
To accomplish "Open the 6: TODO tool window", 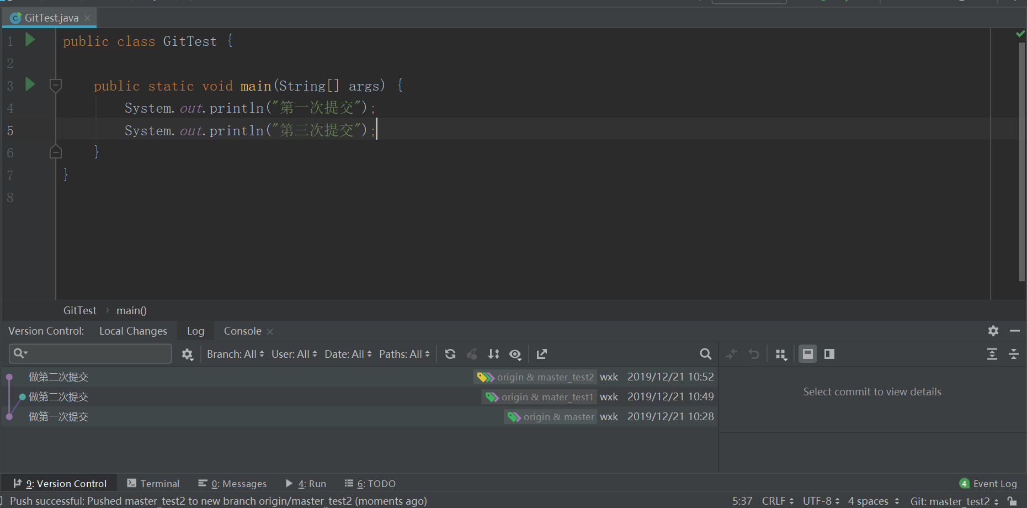I will click(370, 483).
